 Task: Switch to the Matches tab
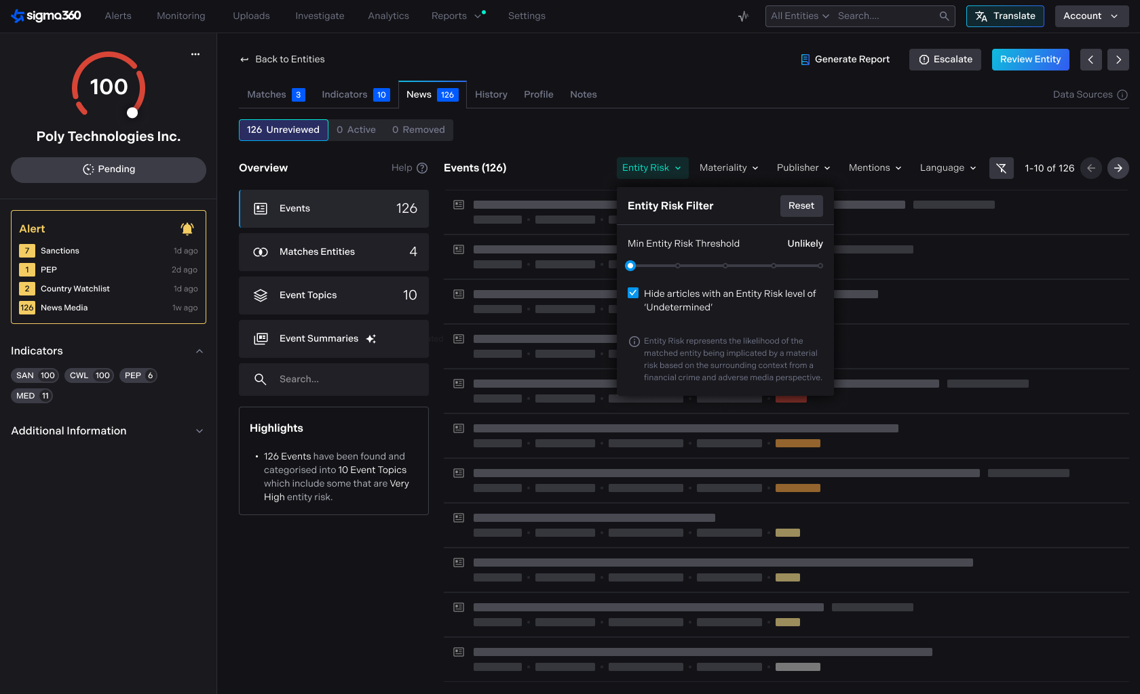(x=275, y=95)
